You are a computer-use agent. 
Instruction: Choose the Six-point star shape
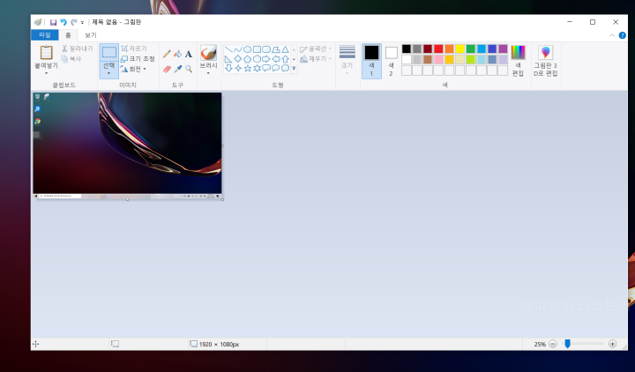click(257, 69)
